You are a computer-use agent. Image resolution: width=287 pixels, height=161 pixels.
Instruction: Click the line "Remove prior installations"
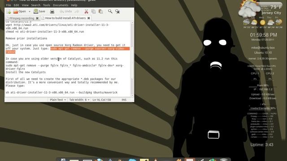pyautogui.click(x=26, y=38)
